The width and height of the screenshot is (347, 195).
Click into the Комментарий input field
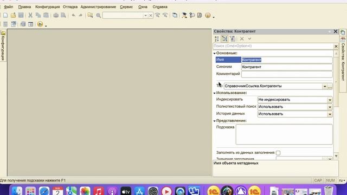tap(287, 74)
